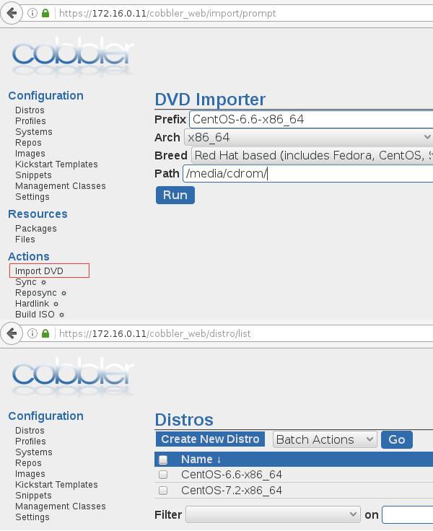Check the CentOS-7.2-x86_64 row checkbox

click(x=163, y=491)
